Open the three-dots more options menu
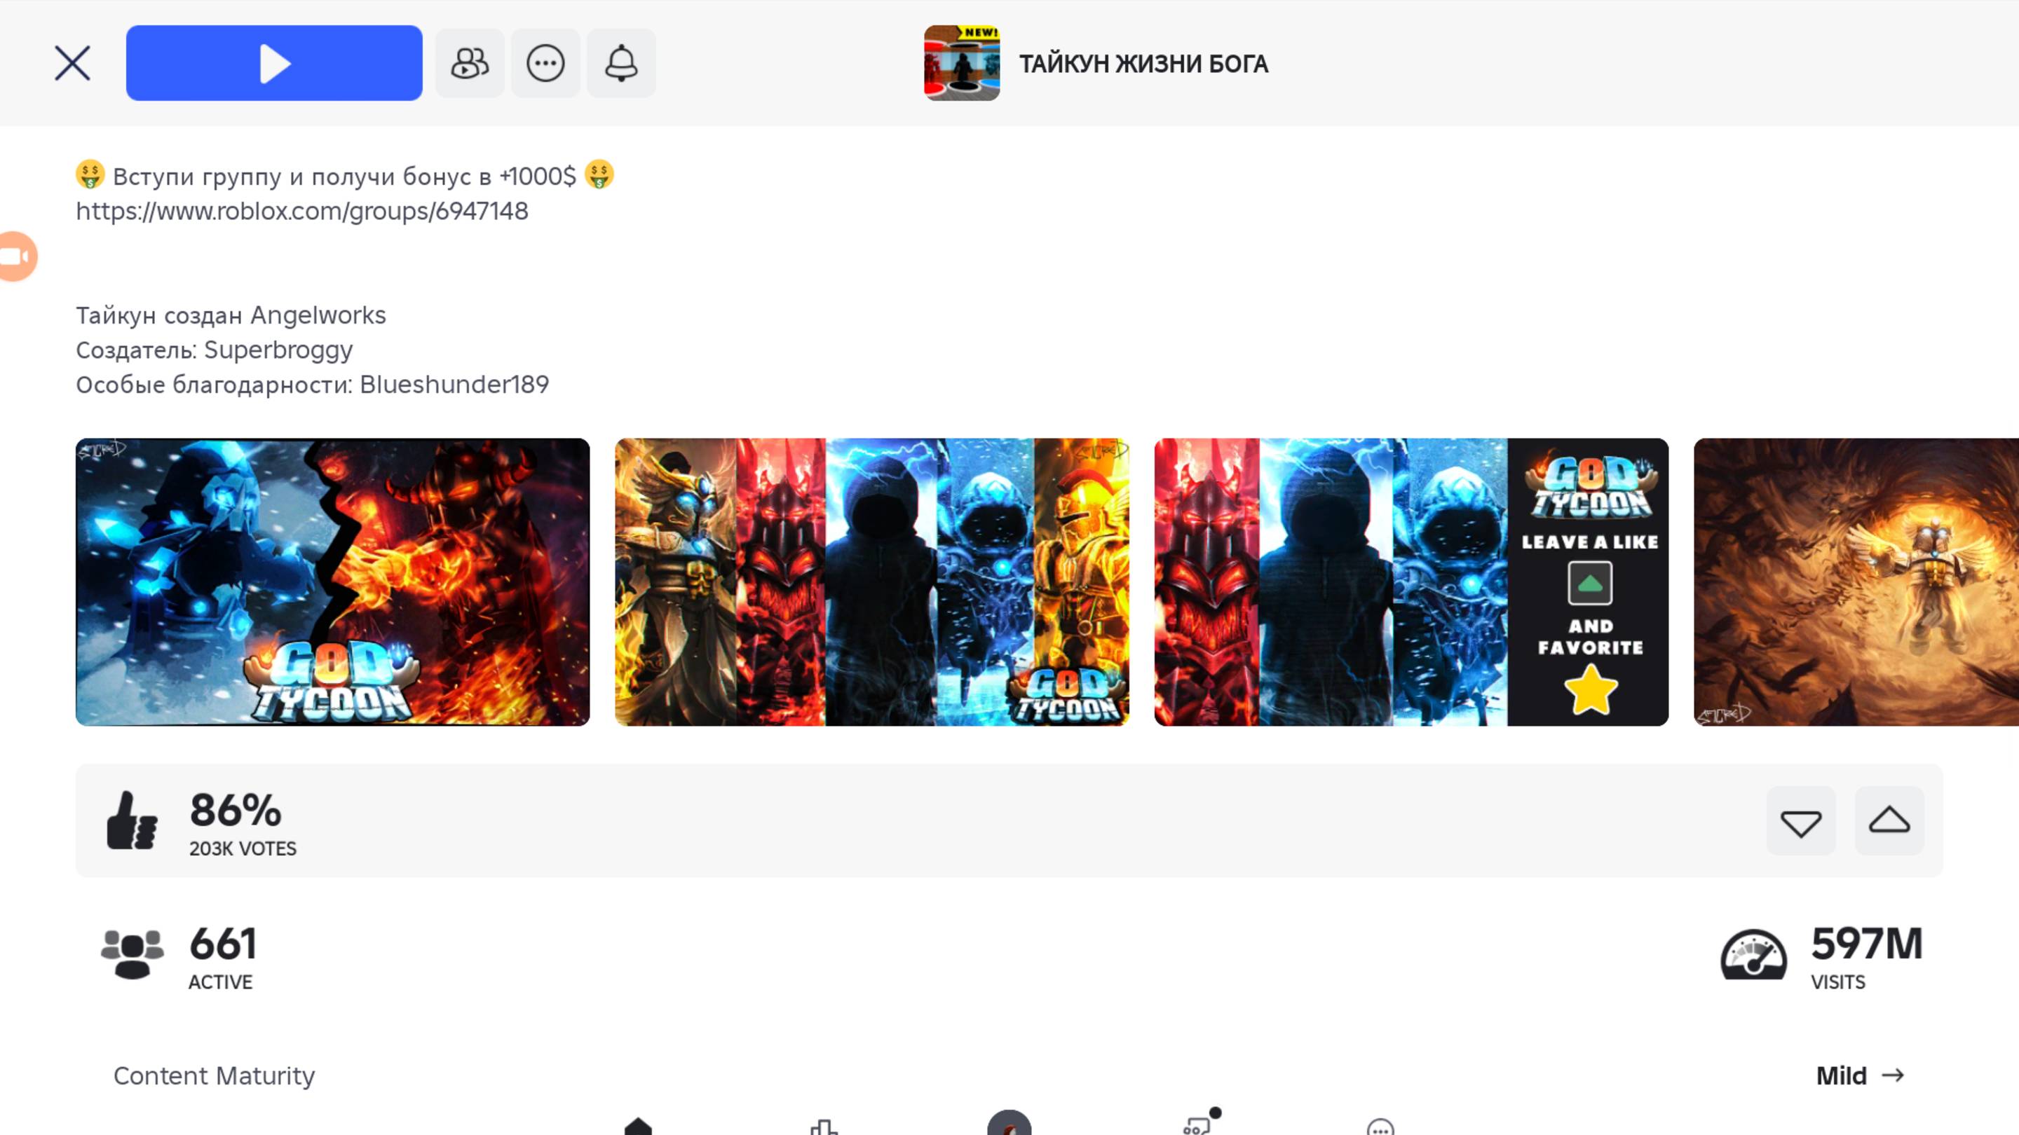Viewport: 2019px width, 1135px height. click(545, 62)
